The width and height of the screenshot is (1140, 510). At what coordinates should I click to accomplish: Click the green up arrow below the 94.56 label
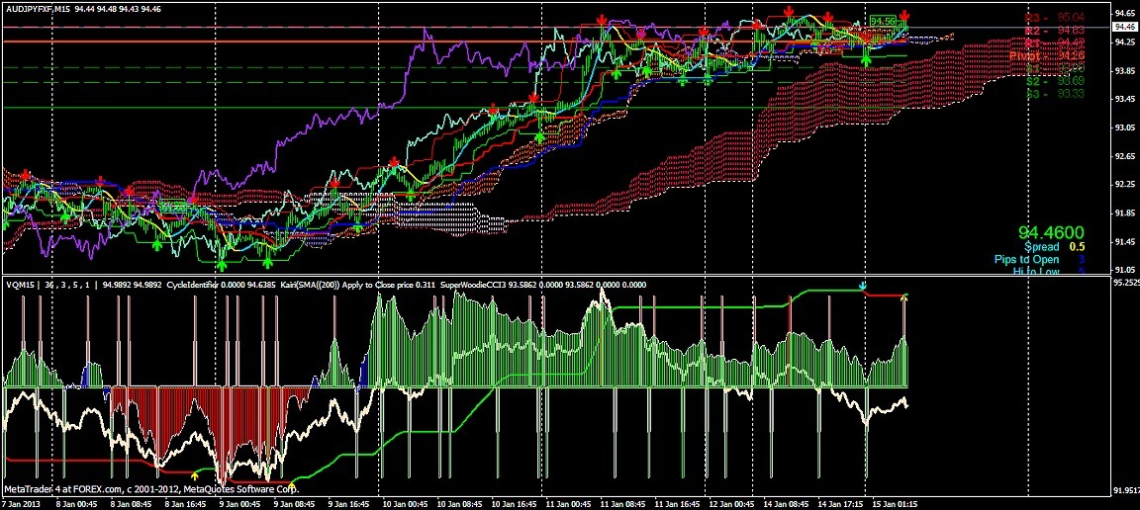coord(867,60)
